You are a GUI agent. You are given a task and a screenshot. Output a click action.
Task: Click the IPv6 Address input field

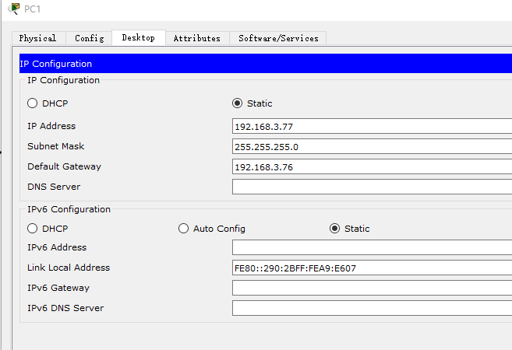click(x=371, y=247)
